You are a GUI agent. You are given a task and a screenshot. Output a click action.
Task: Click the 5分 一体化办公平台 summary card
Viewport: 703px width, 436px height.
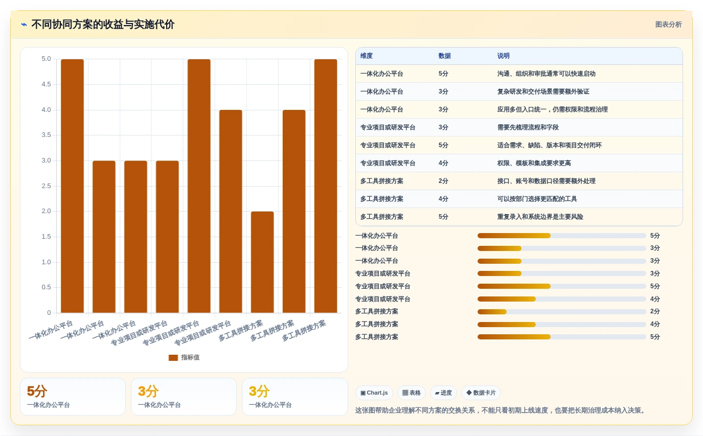73,397
